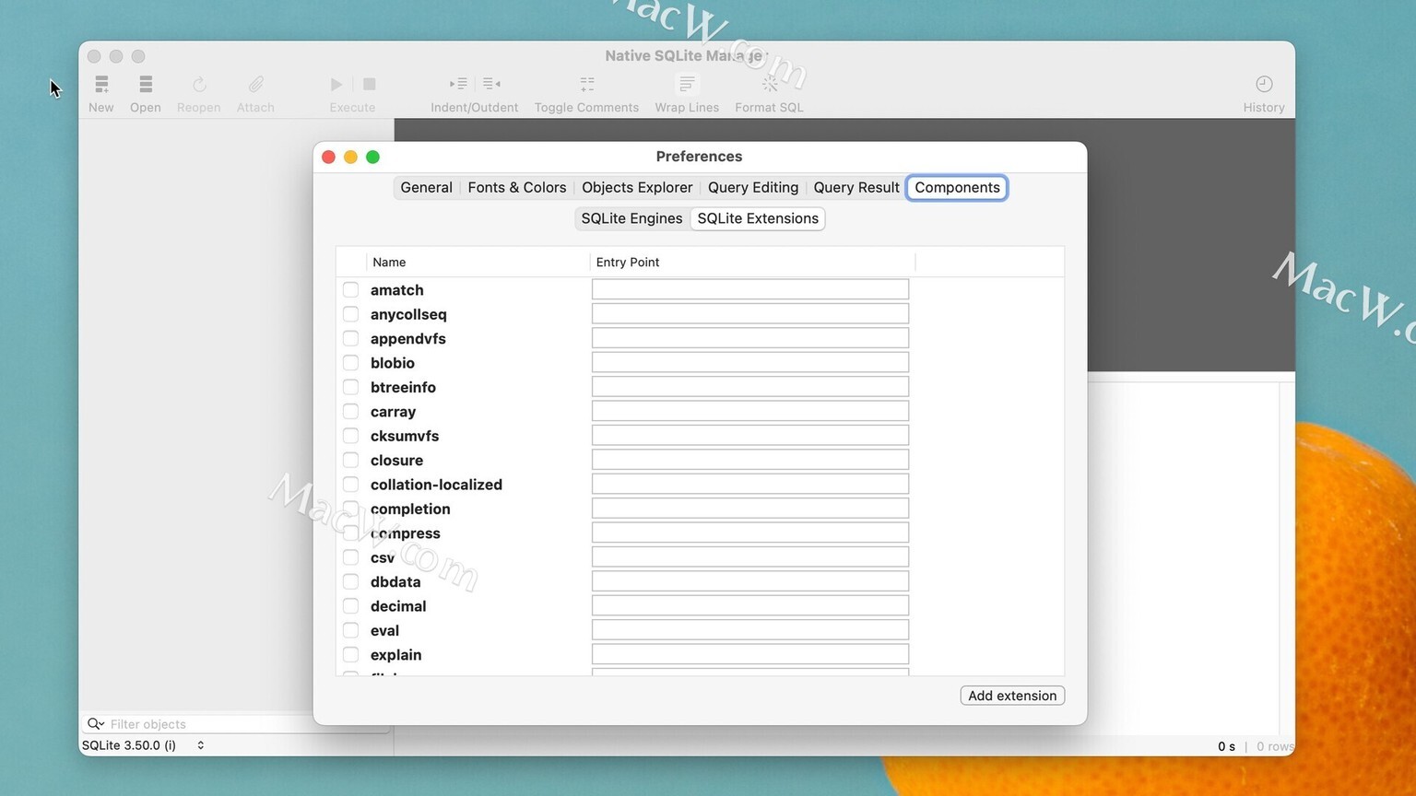Switch to the General preferences tab

pyautogui.click(x=426, y=187)
